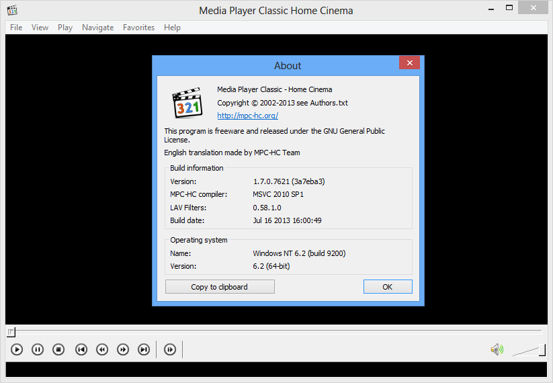Mute audio with the speaker icon
This screenshot has width=553, height=383.
[497, 349]
